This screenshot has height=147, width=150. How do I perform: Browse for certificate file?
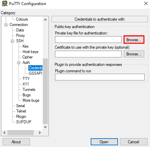tap(134, 54)
